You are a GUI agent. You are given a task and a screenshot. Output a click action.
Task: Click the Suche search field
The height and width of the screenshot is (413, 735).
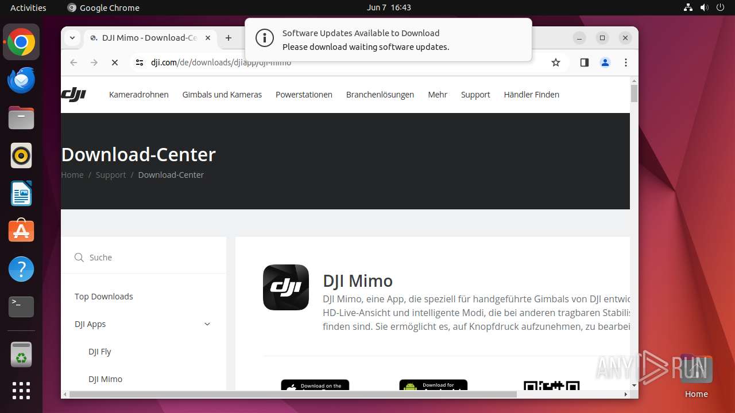[144, 258]
